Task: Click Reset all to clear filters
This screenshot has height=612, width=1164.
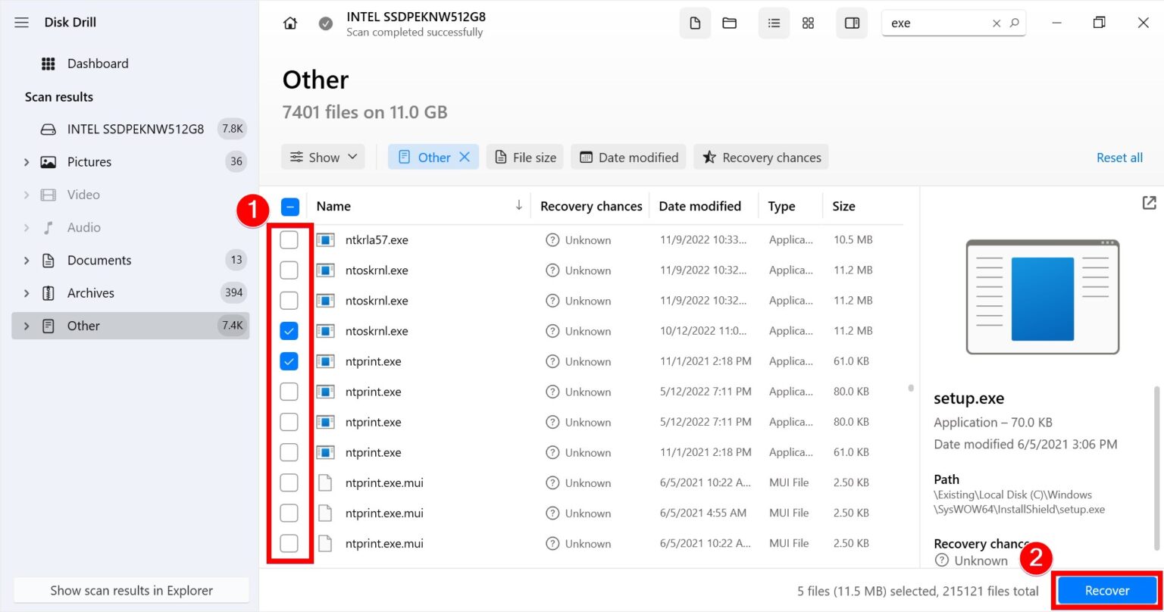Action: coord(1120,157)
